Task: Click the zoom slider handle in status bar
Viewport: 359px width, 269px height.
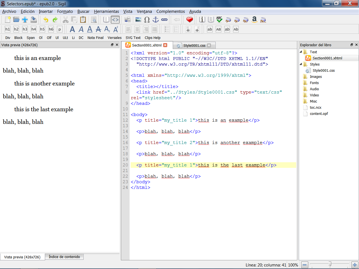Action: pos(330,264)
